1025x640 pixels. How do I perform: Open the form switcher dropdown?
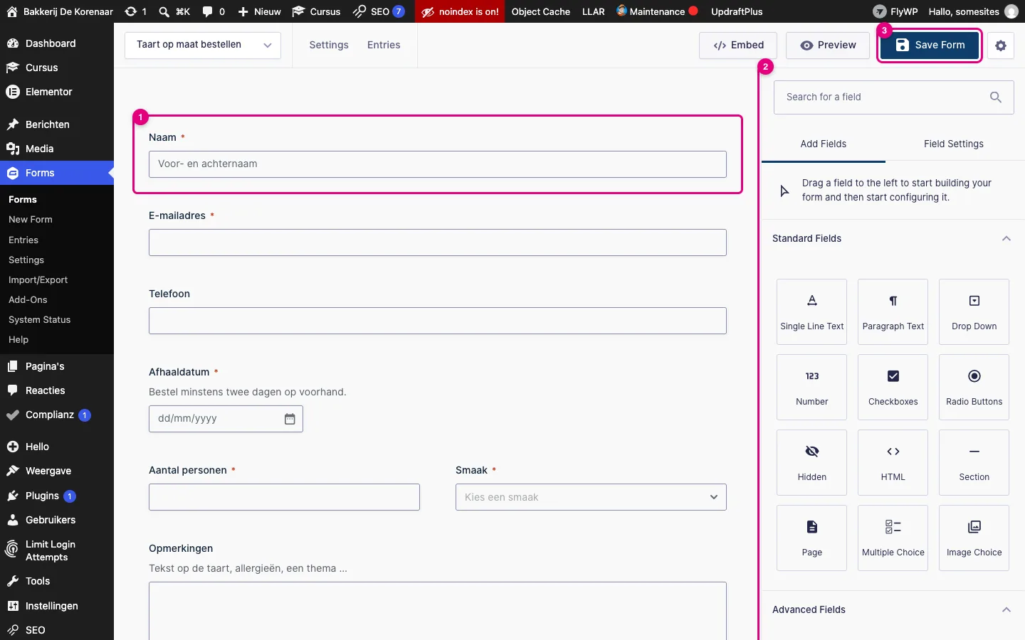tap(203, 45)
